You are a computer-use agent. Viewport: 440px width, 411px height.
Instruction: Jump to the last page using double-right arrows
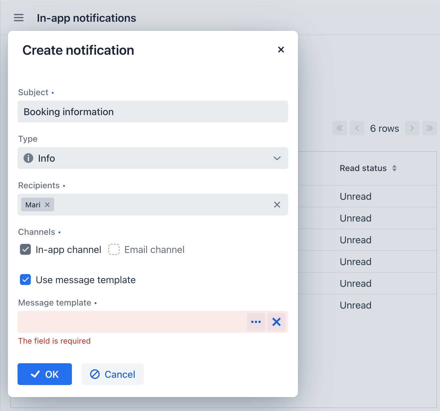429,128
